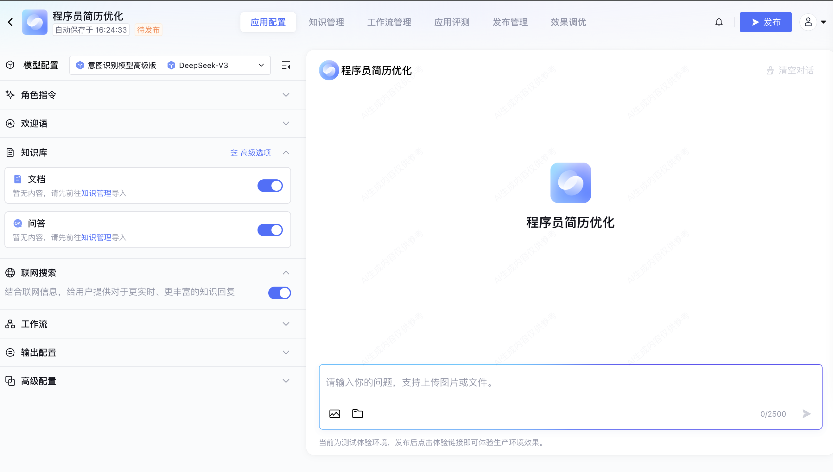Click the question input text box
Screen dimensions: 833x472
tap(570, 382)
